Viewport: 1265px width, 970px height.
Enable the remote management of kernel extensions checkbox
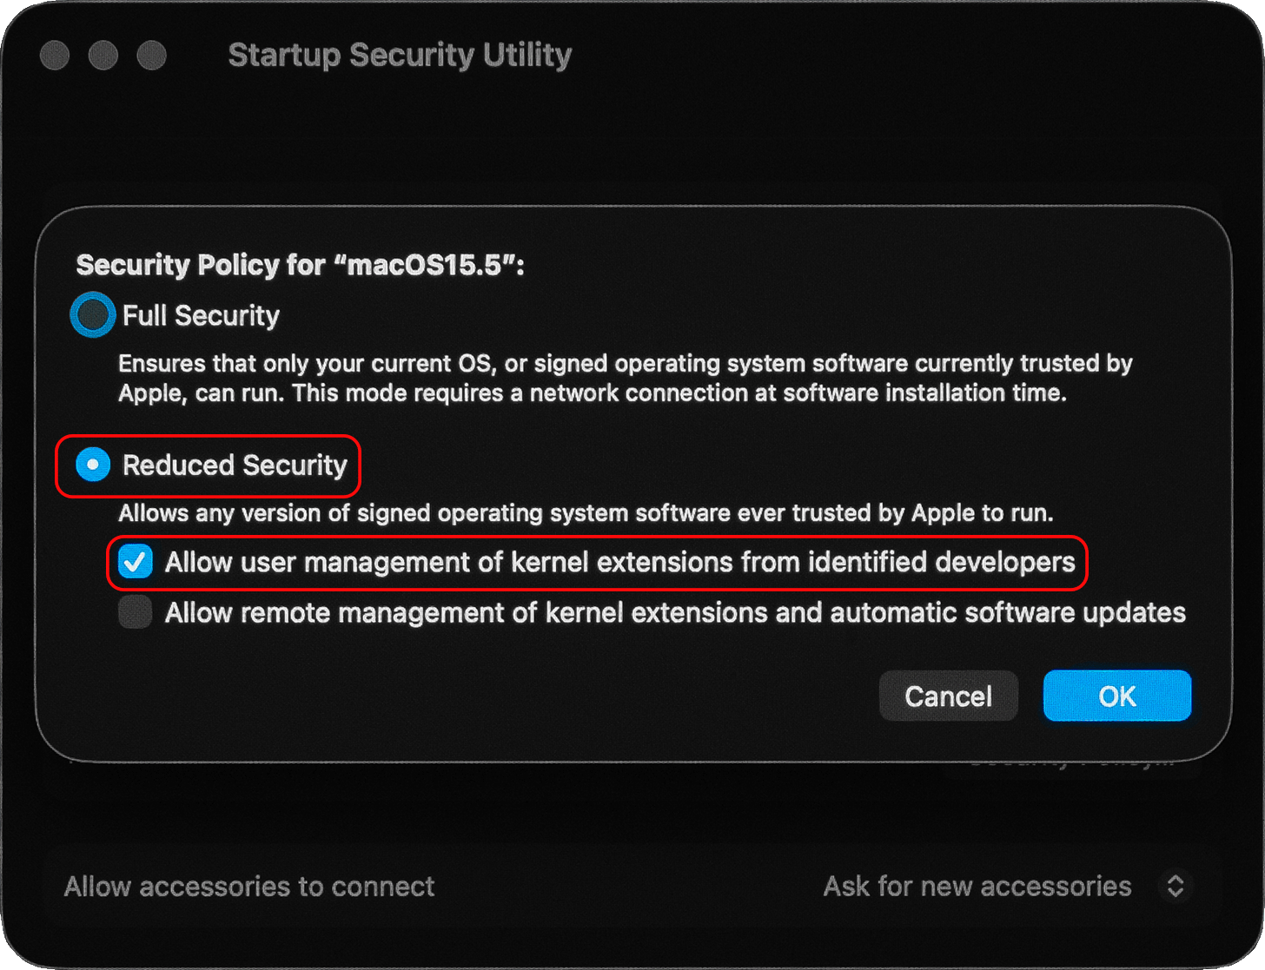click(x=136, y=612)
